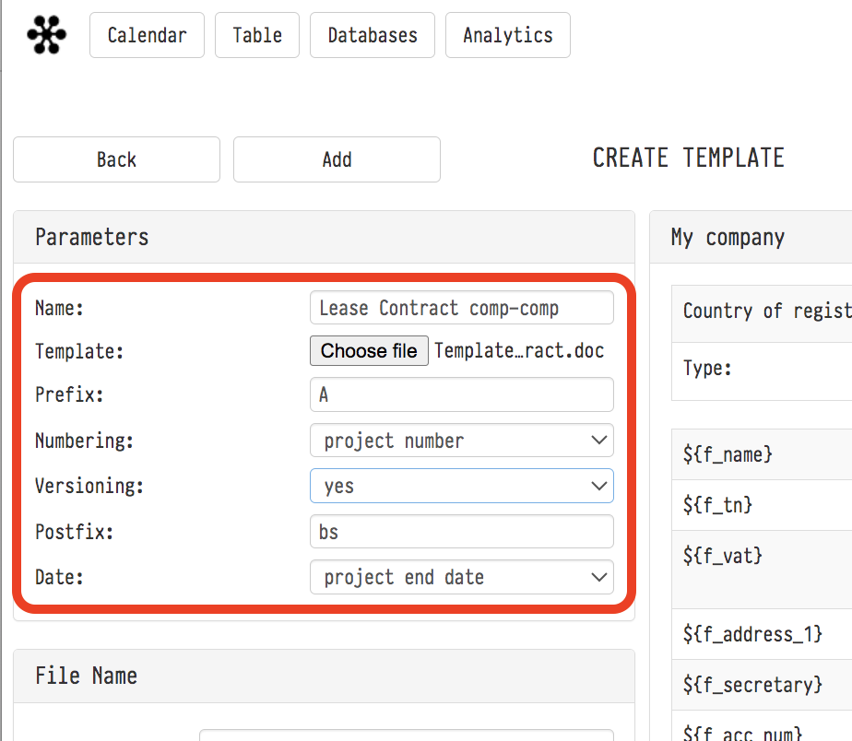852x741 pixels.
Task: Click the Add button
Action: [337, 159]
